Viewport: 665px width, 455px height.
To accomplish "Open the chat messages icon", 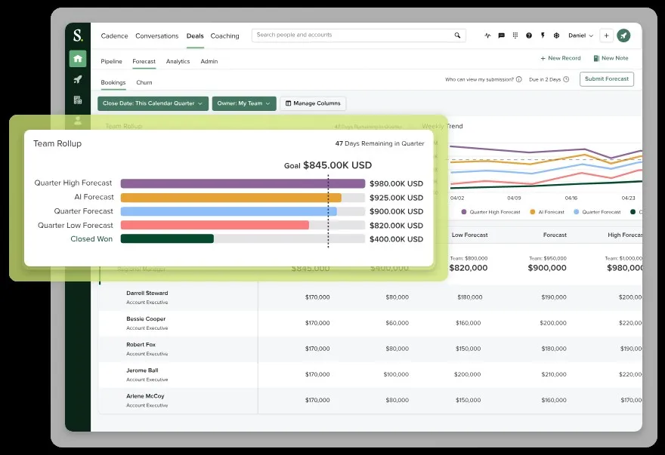I will 501,35.
